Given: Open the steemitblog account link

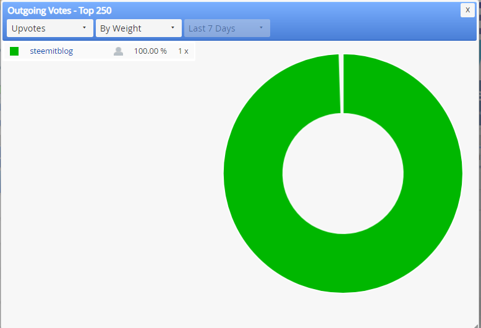Looking at the screenshot, I should point(51,51).
